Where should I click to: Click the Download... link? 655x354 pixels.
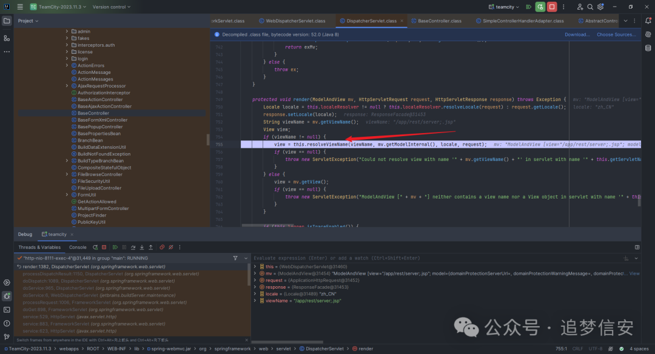(577, 34)
